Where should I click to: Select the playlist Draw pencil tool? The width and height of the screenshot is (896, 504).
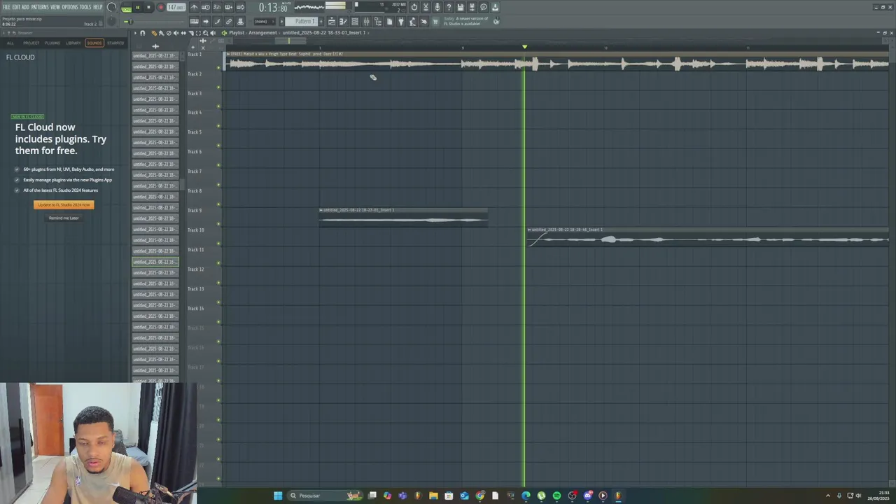pos(153,33)
